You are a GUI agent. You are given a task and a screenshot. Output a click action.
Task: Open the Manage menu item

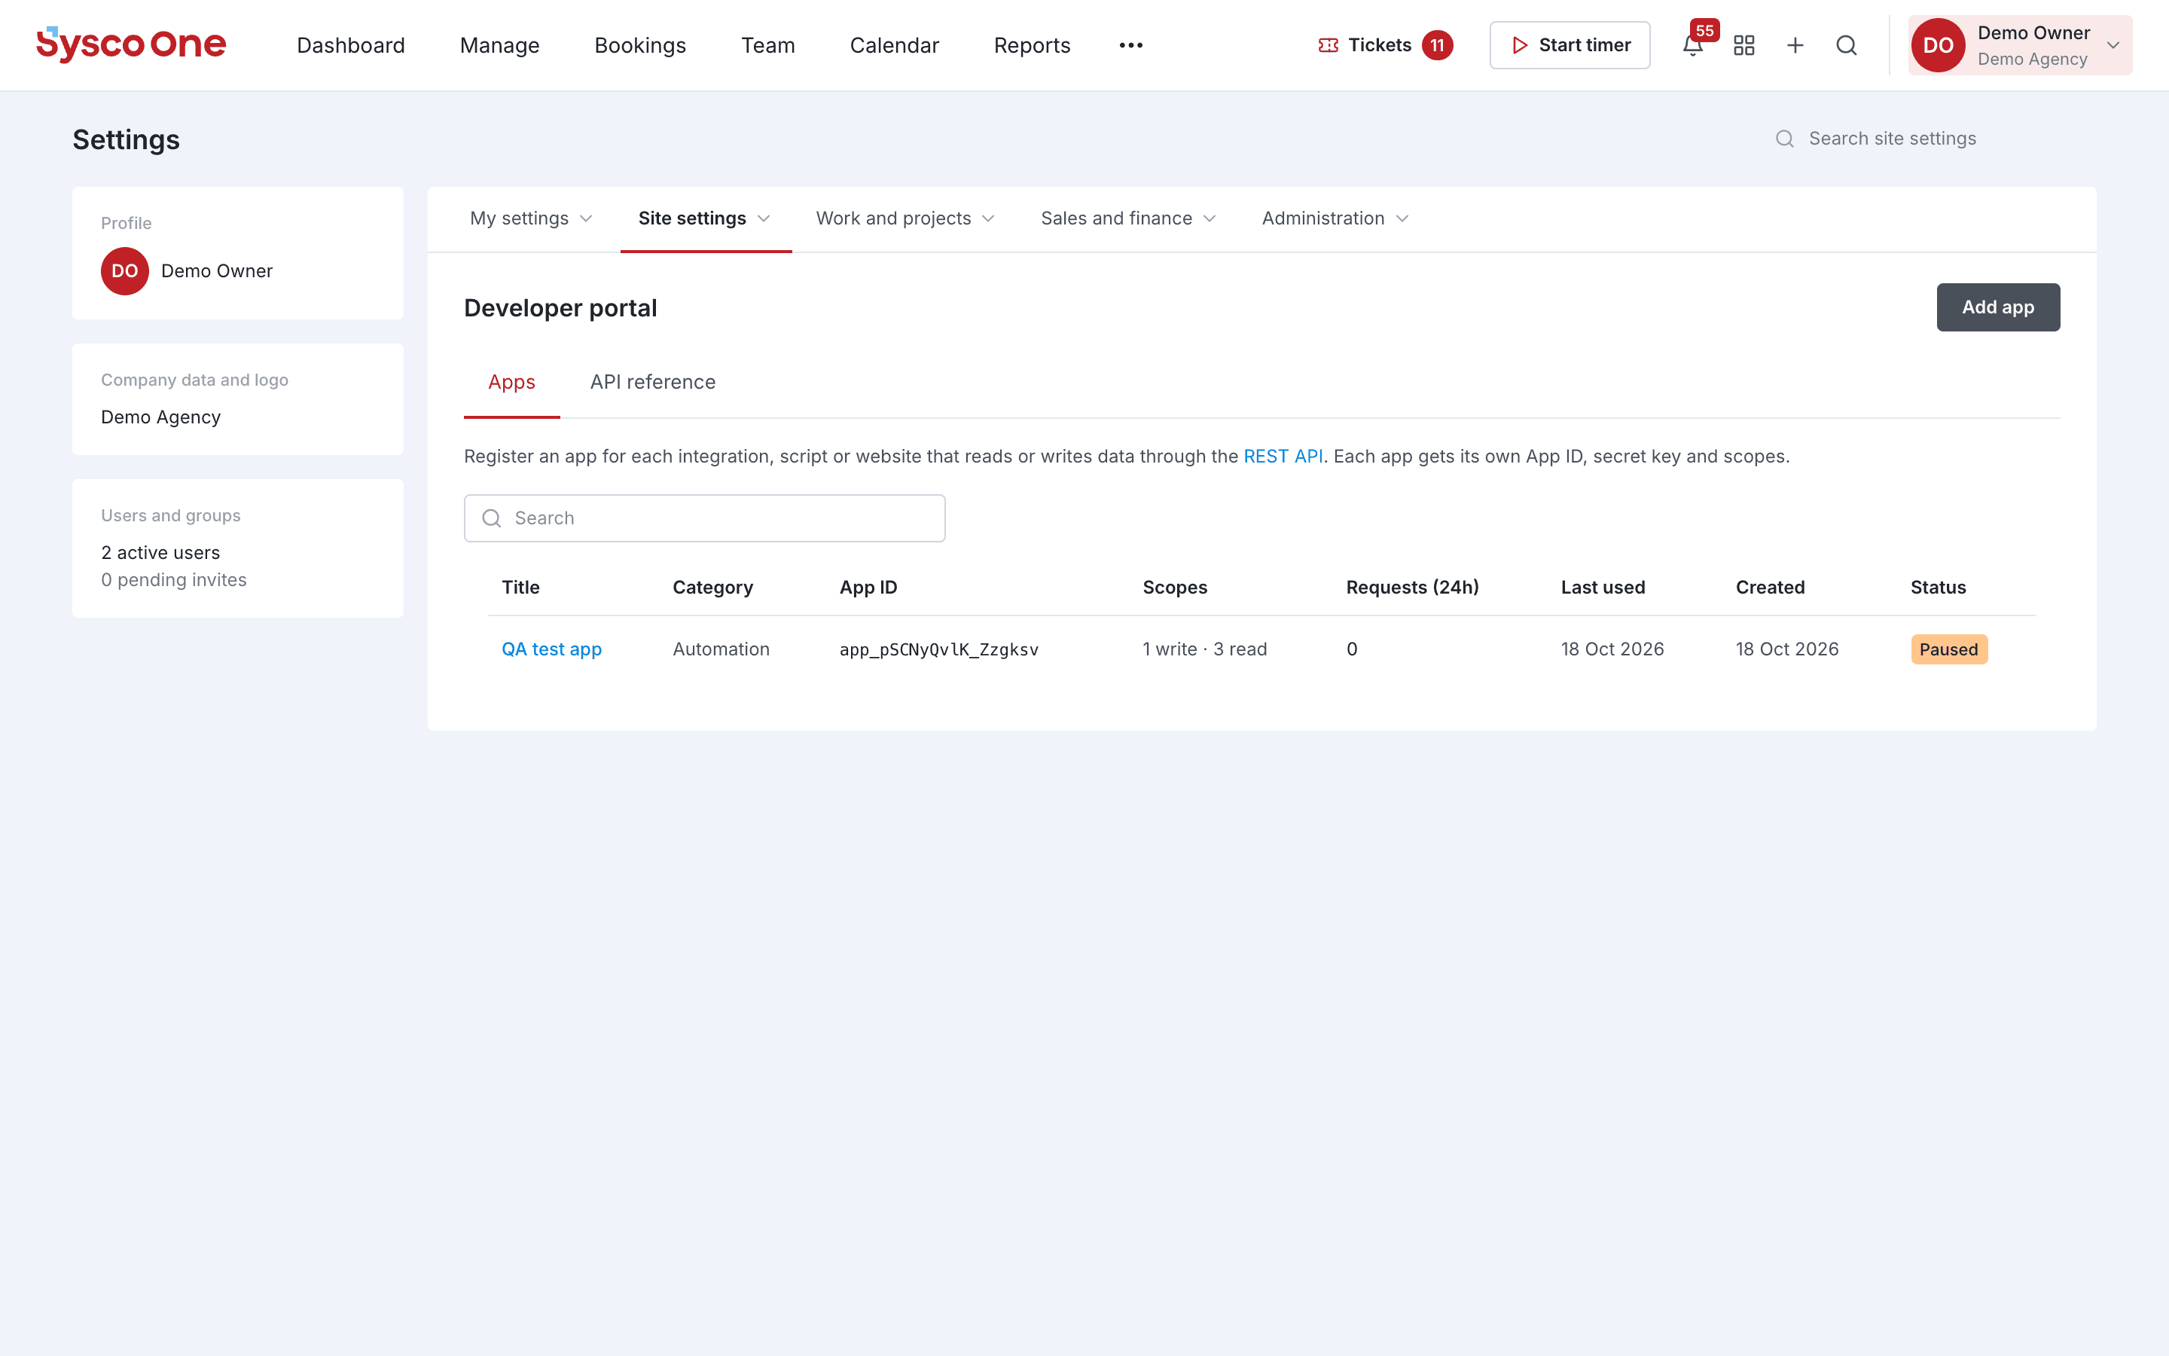[x=499, y=45]
